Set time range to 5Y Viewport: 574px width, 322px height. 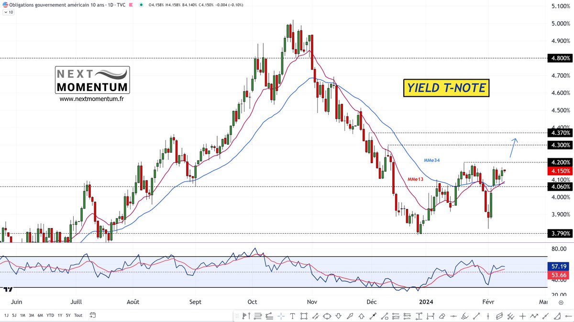click(x=68, y=315)
